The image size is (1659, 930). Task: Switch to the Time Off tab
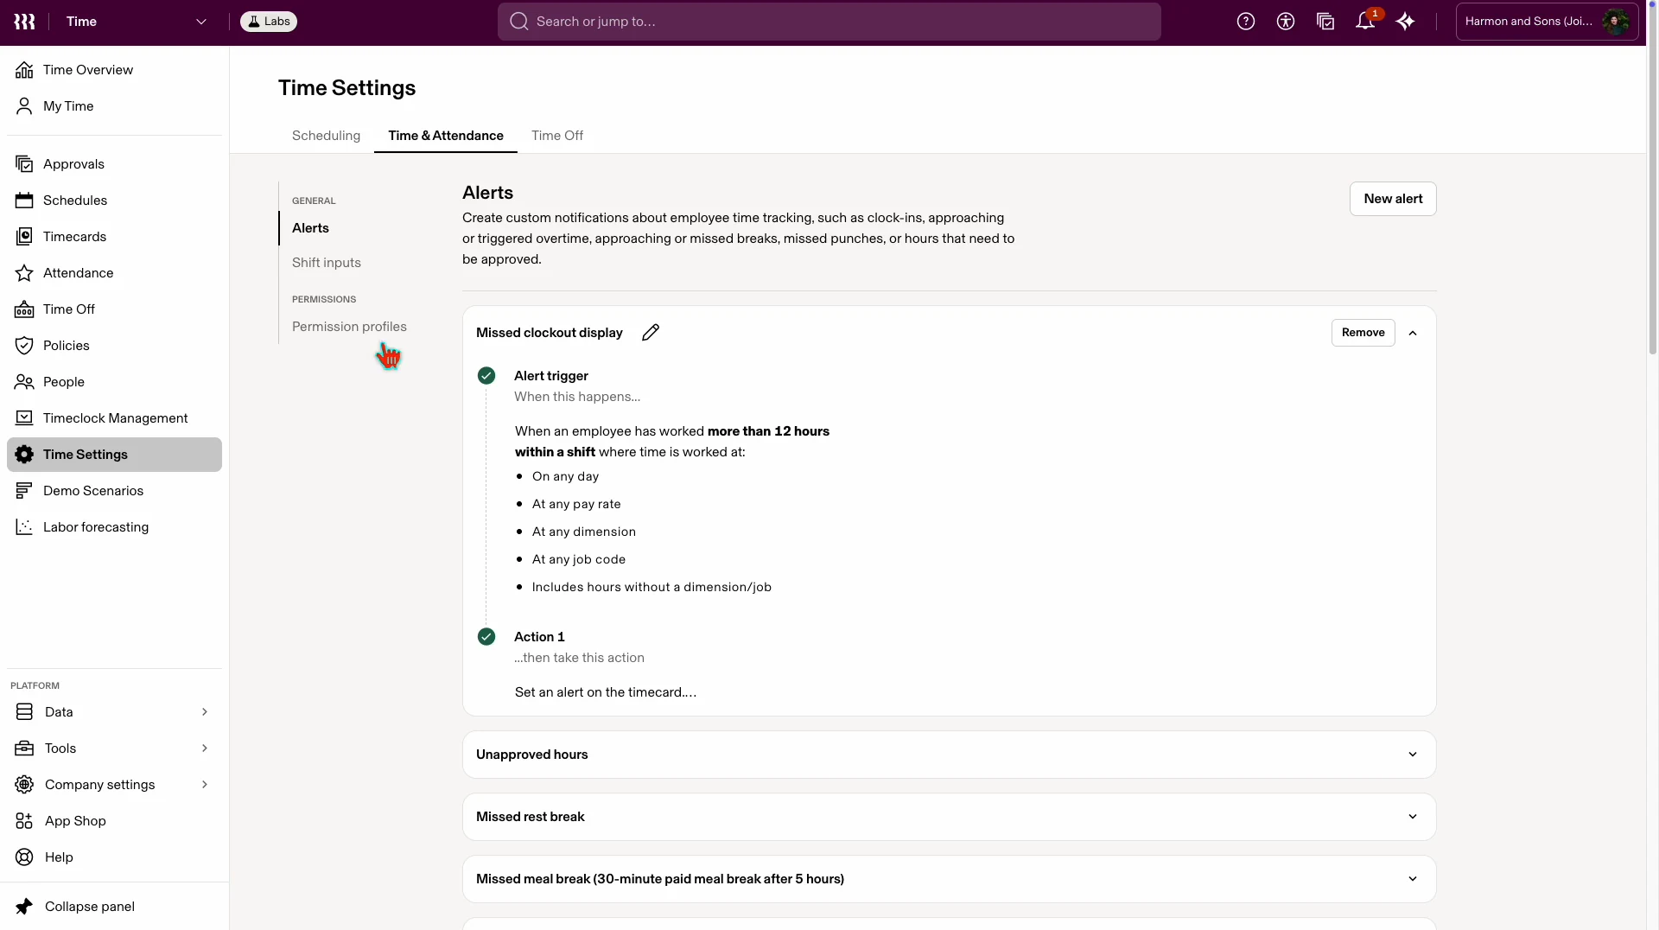(x=557, y=136)
